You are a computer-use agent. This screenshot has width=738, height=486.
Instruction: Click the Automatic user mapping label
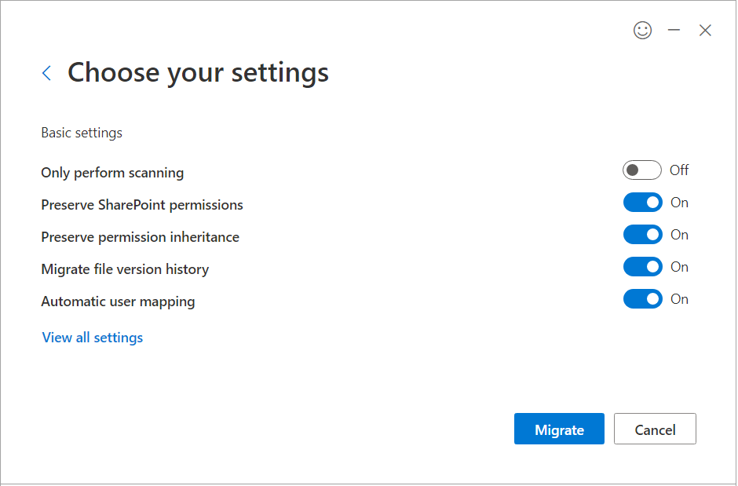118,301
